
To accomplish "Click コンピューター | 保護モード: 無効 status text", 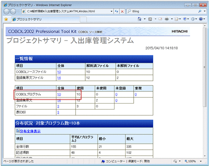I will (x=128, y=161).
